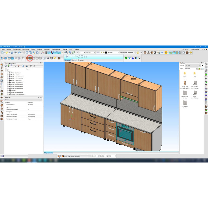
Task: Click the Undo arrow icon
Action: 19,53
